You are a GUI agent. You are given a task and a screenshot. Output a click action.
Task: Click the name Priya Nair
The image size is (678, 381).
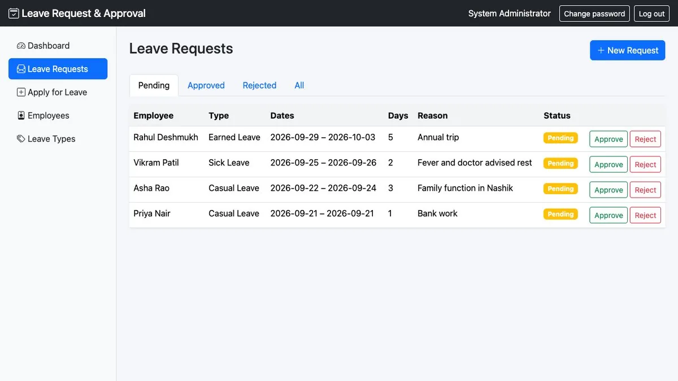click(x=152, y=213)
